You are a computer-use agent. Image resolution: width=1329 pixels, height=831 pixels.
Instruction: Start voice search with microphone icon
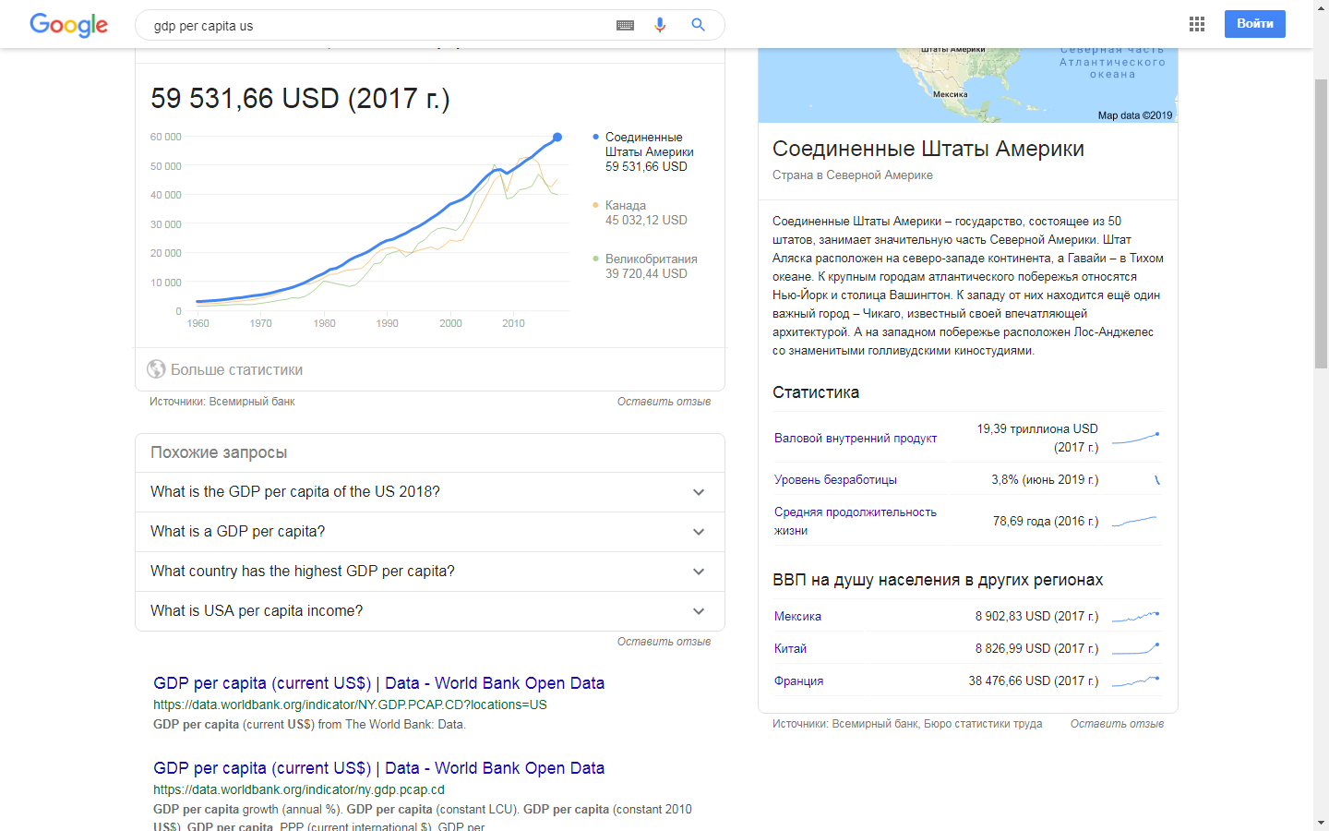(660, 25)
